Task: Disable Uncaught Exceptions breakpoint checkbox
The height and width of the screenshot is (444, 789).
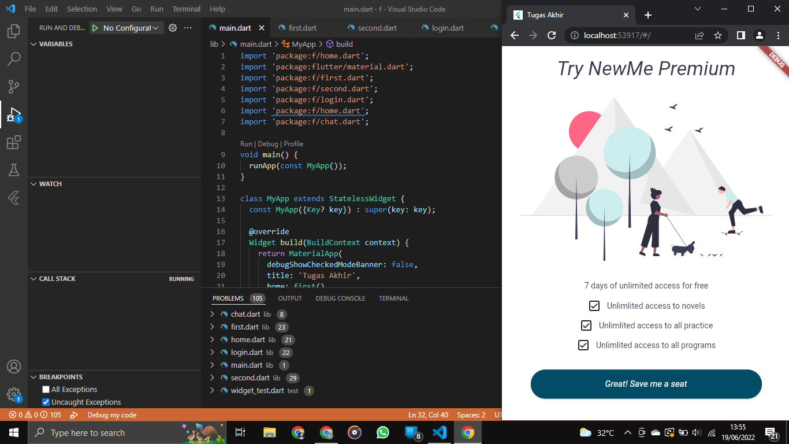Action: coord(46,402)
